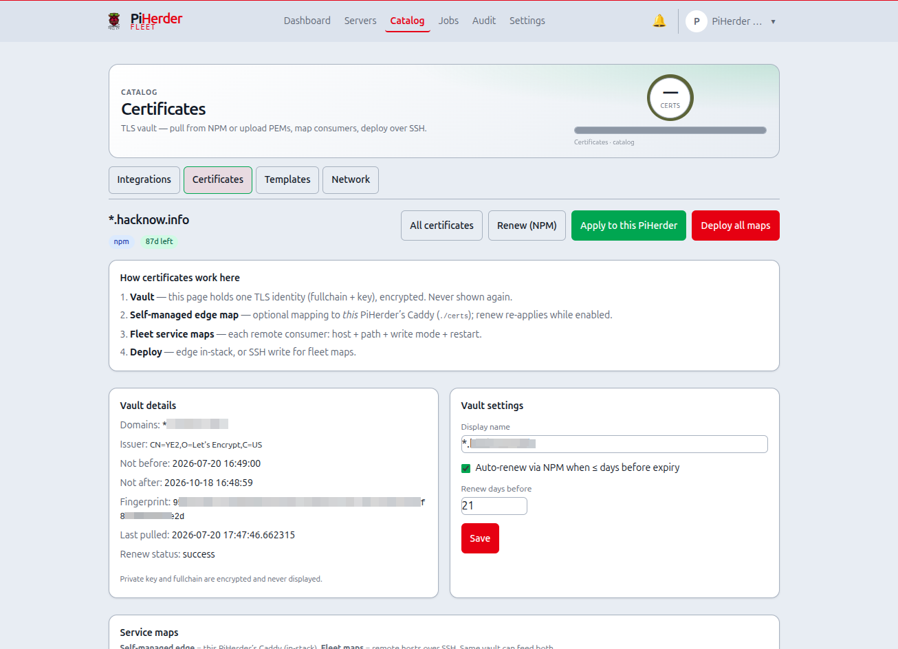Save the vault settings
The height and width of the screenshot is (649, 898).
[x=480, y=538]
